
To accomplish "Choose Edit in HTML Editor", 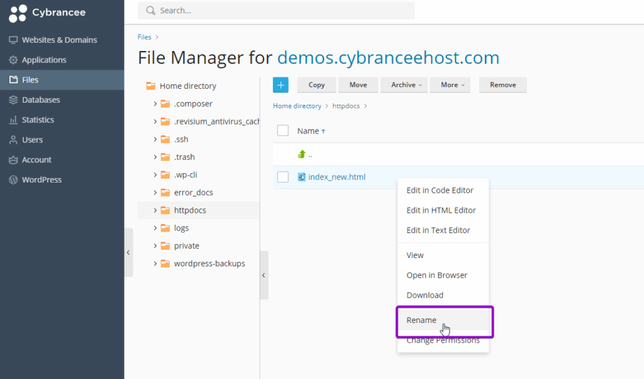I will pyautogui.click(x=443, y=210).
